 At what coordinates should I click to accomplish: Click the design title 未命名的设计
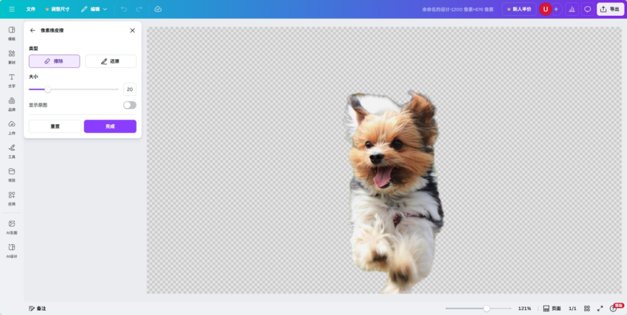pyautogui.click(x=458, y=9)
